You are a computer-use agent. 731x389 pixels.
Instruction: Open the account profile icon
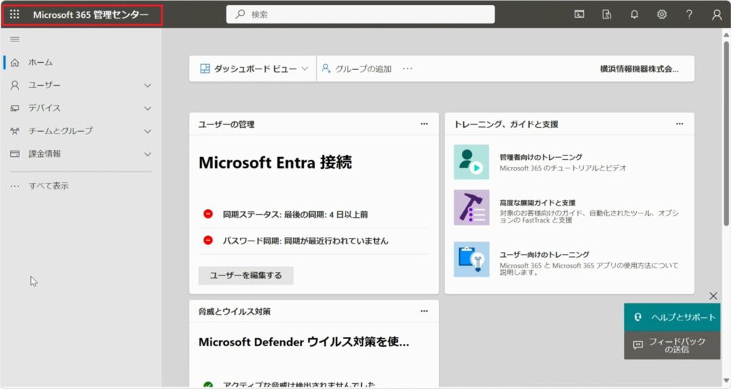click(x=717, y=15)
